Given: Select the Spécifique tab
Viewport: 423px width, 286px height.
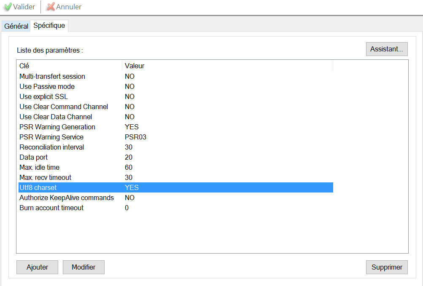Looking at the screenshot, I should (x=49, y=26).
